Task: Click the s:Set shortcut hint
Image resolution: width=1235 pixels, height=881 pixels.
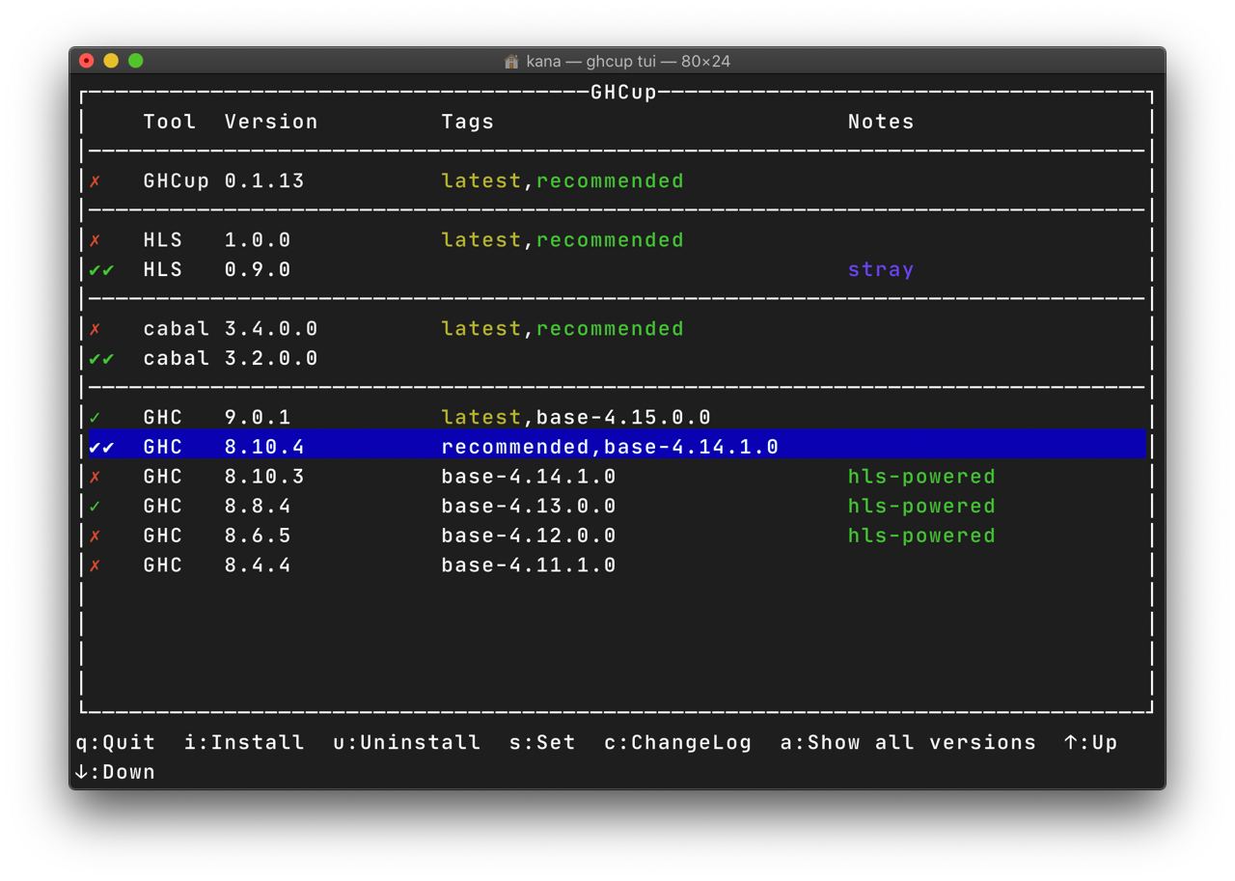Action: click(x=542, y=742)
